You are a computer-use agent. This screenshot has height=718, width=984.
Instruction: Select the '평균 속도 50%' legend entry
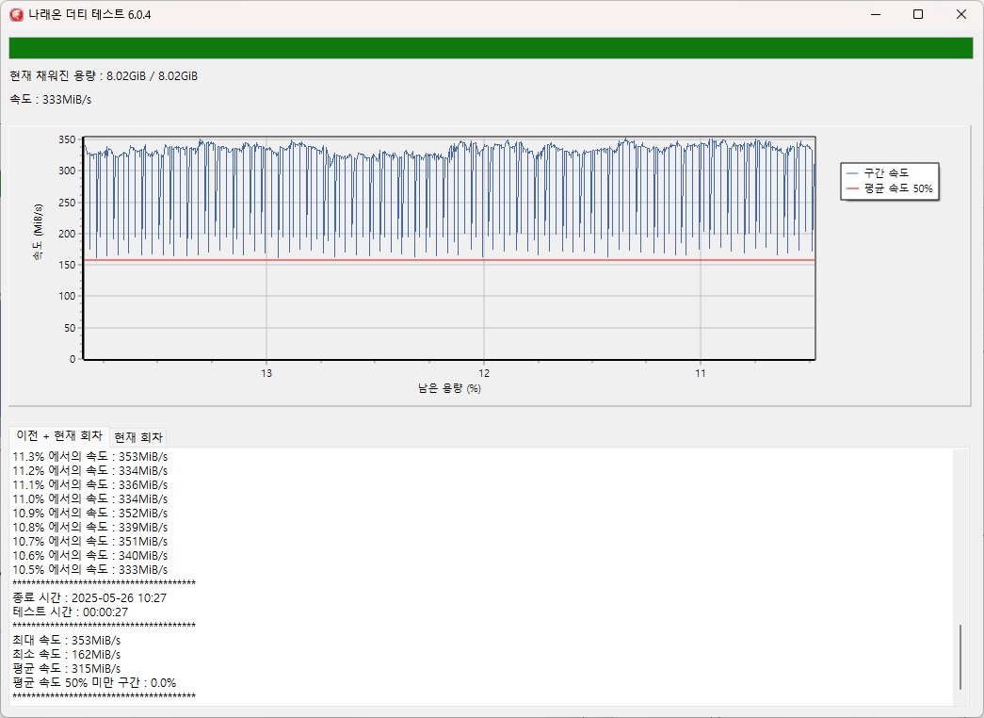(897, 188)
